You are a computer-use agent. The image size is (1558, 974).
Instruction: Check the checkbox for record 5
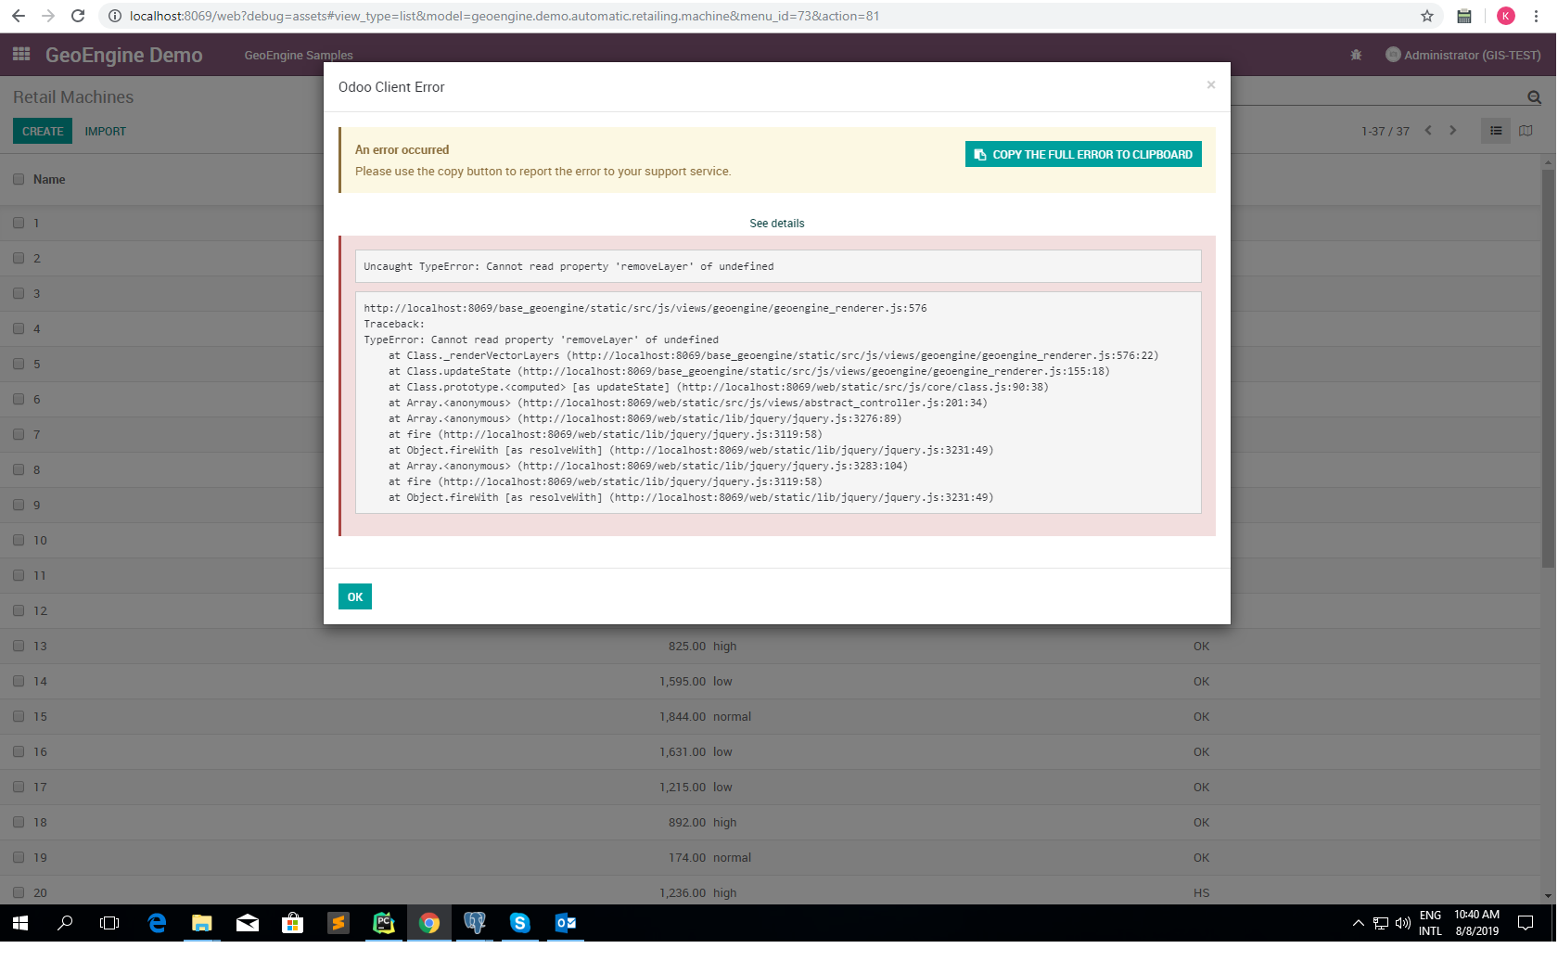click(x=19, y=364)
